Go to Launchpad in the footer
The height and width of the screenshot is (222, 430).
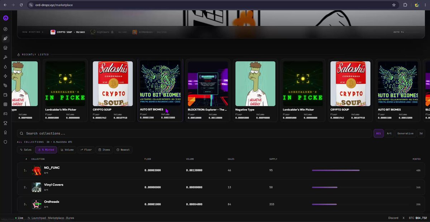point(39,218)
